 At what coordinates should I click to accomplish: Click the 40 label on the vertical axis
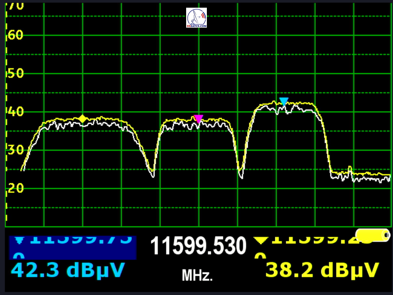click(15, 112)
